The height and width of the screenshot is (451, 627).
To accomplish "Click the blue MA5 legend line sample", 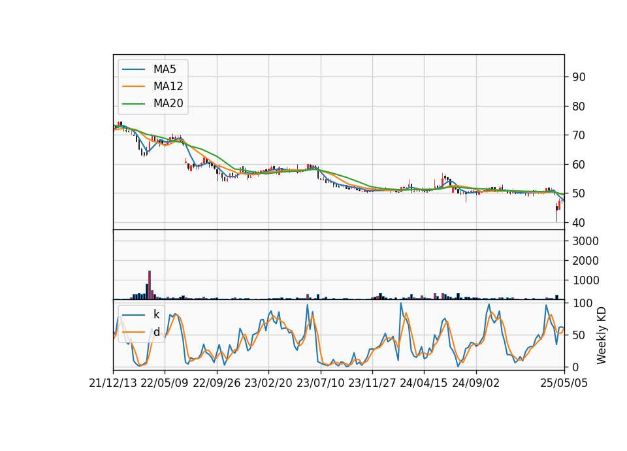I will coord(133,69).
